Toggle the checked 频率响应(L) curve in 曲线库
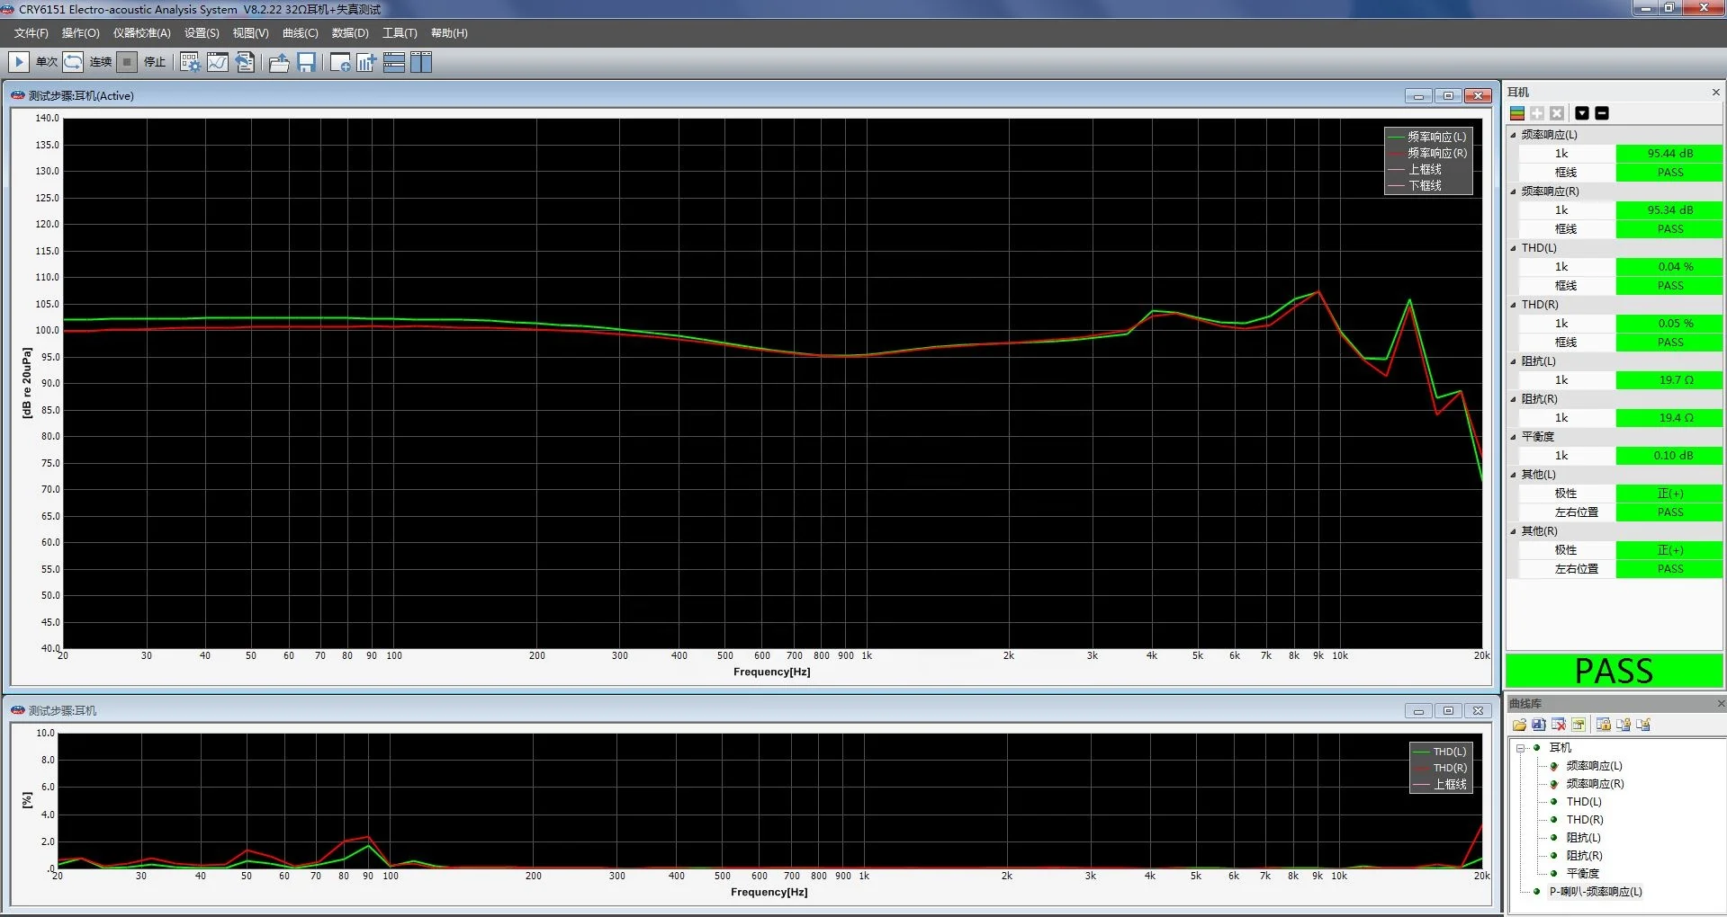 1554,766
